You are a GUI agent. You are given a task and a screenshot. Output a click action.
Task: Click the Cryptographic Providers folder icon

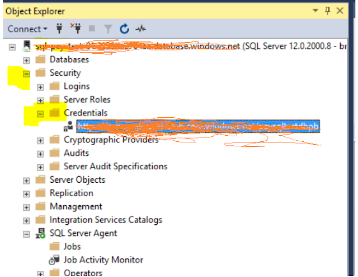[x=55, y=140]
